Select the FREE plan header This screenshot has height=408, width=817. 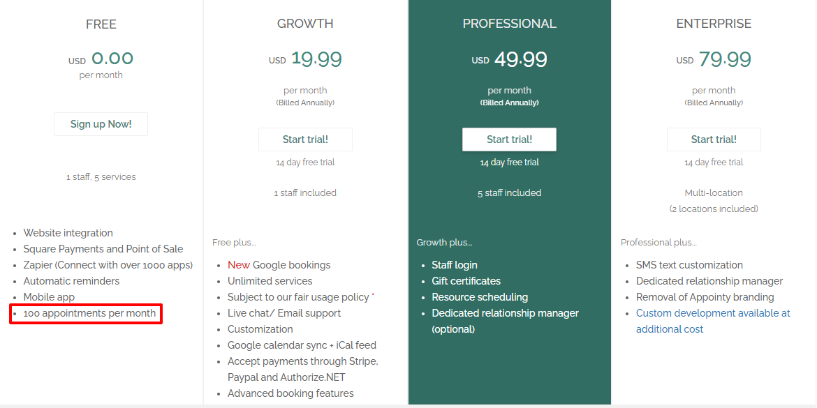pos(101,24)
